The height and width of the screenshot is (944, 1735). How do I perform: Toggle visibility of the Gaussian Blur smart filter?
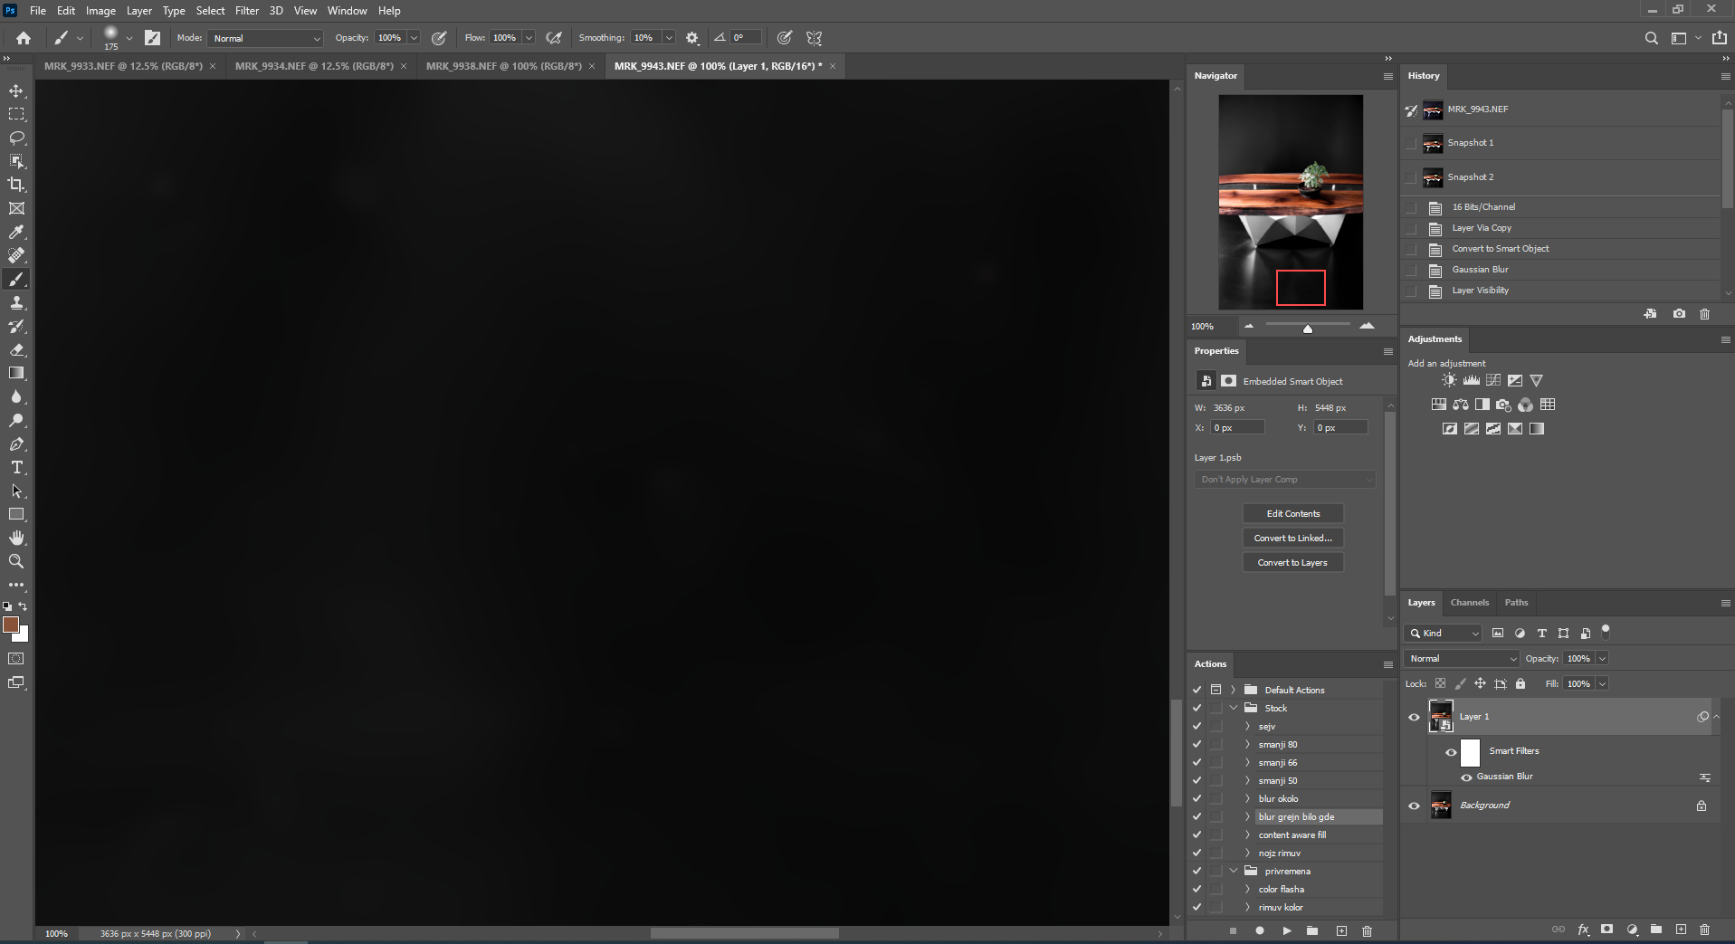click(x=1467, y=777)
